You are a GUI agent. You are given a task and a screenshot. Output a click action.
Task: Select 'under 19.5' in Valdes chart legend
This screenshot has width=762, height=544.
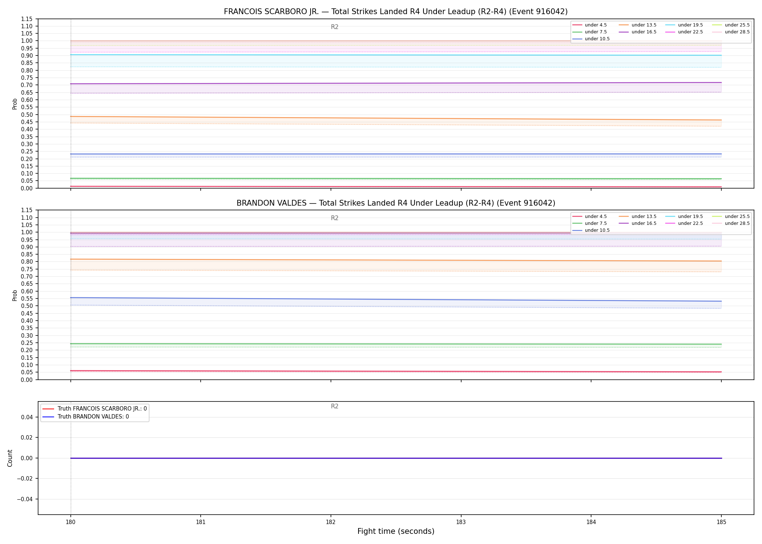pyautogui.click(x=684, y=217)
